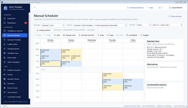This screenshot has height=108, width=188.
Task: Click the notification bell in header
Action: pos(160,8)
